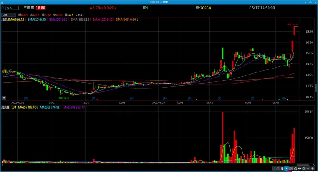Click the grid layout icon in the bottom toolbar
The image size is (318, 172).
pos(291,169)
